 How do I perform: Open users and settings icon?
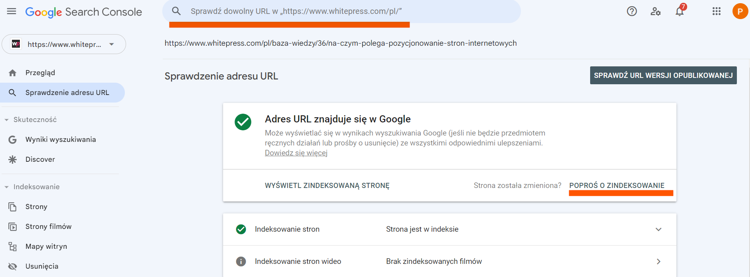click(656, 12)
